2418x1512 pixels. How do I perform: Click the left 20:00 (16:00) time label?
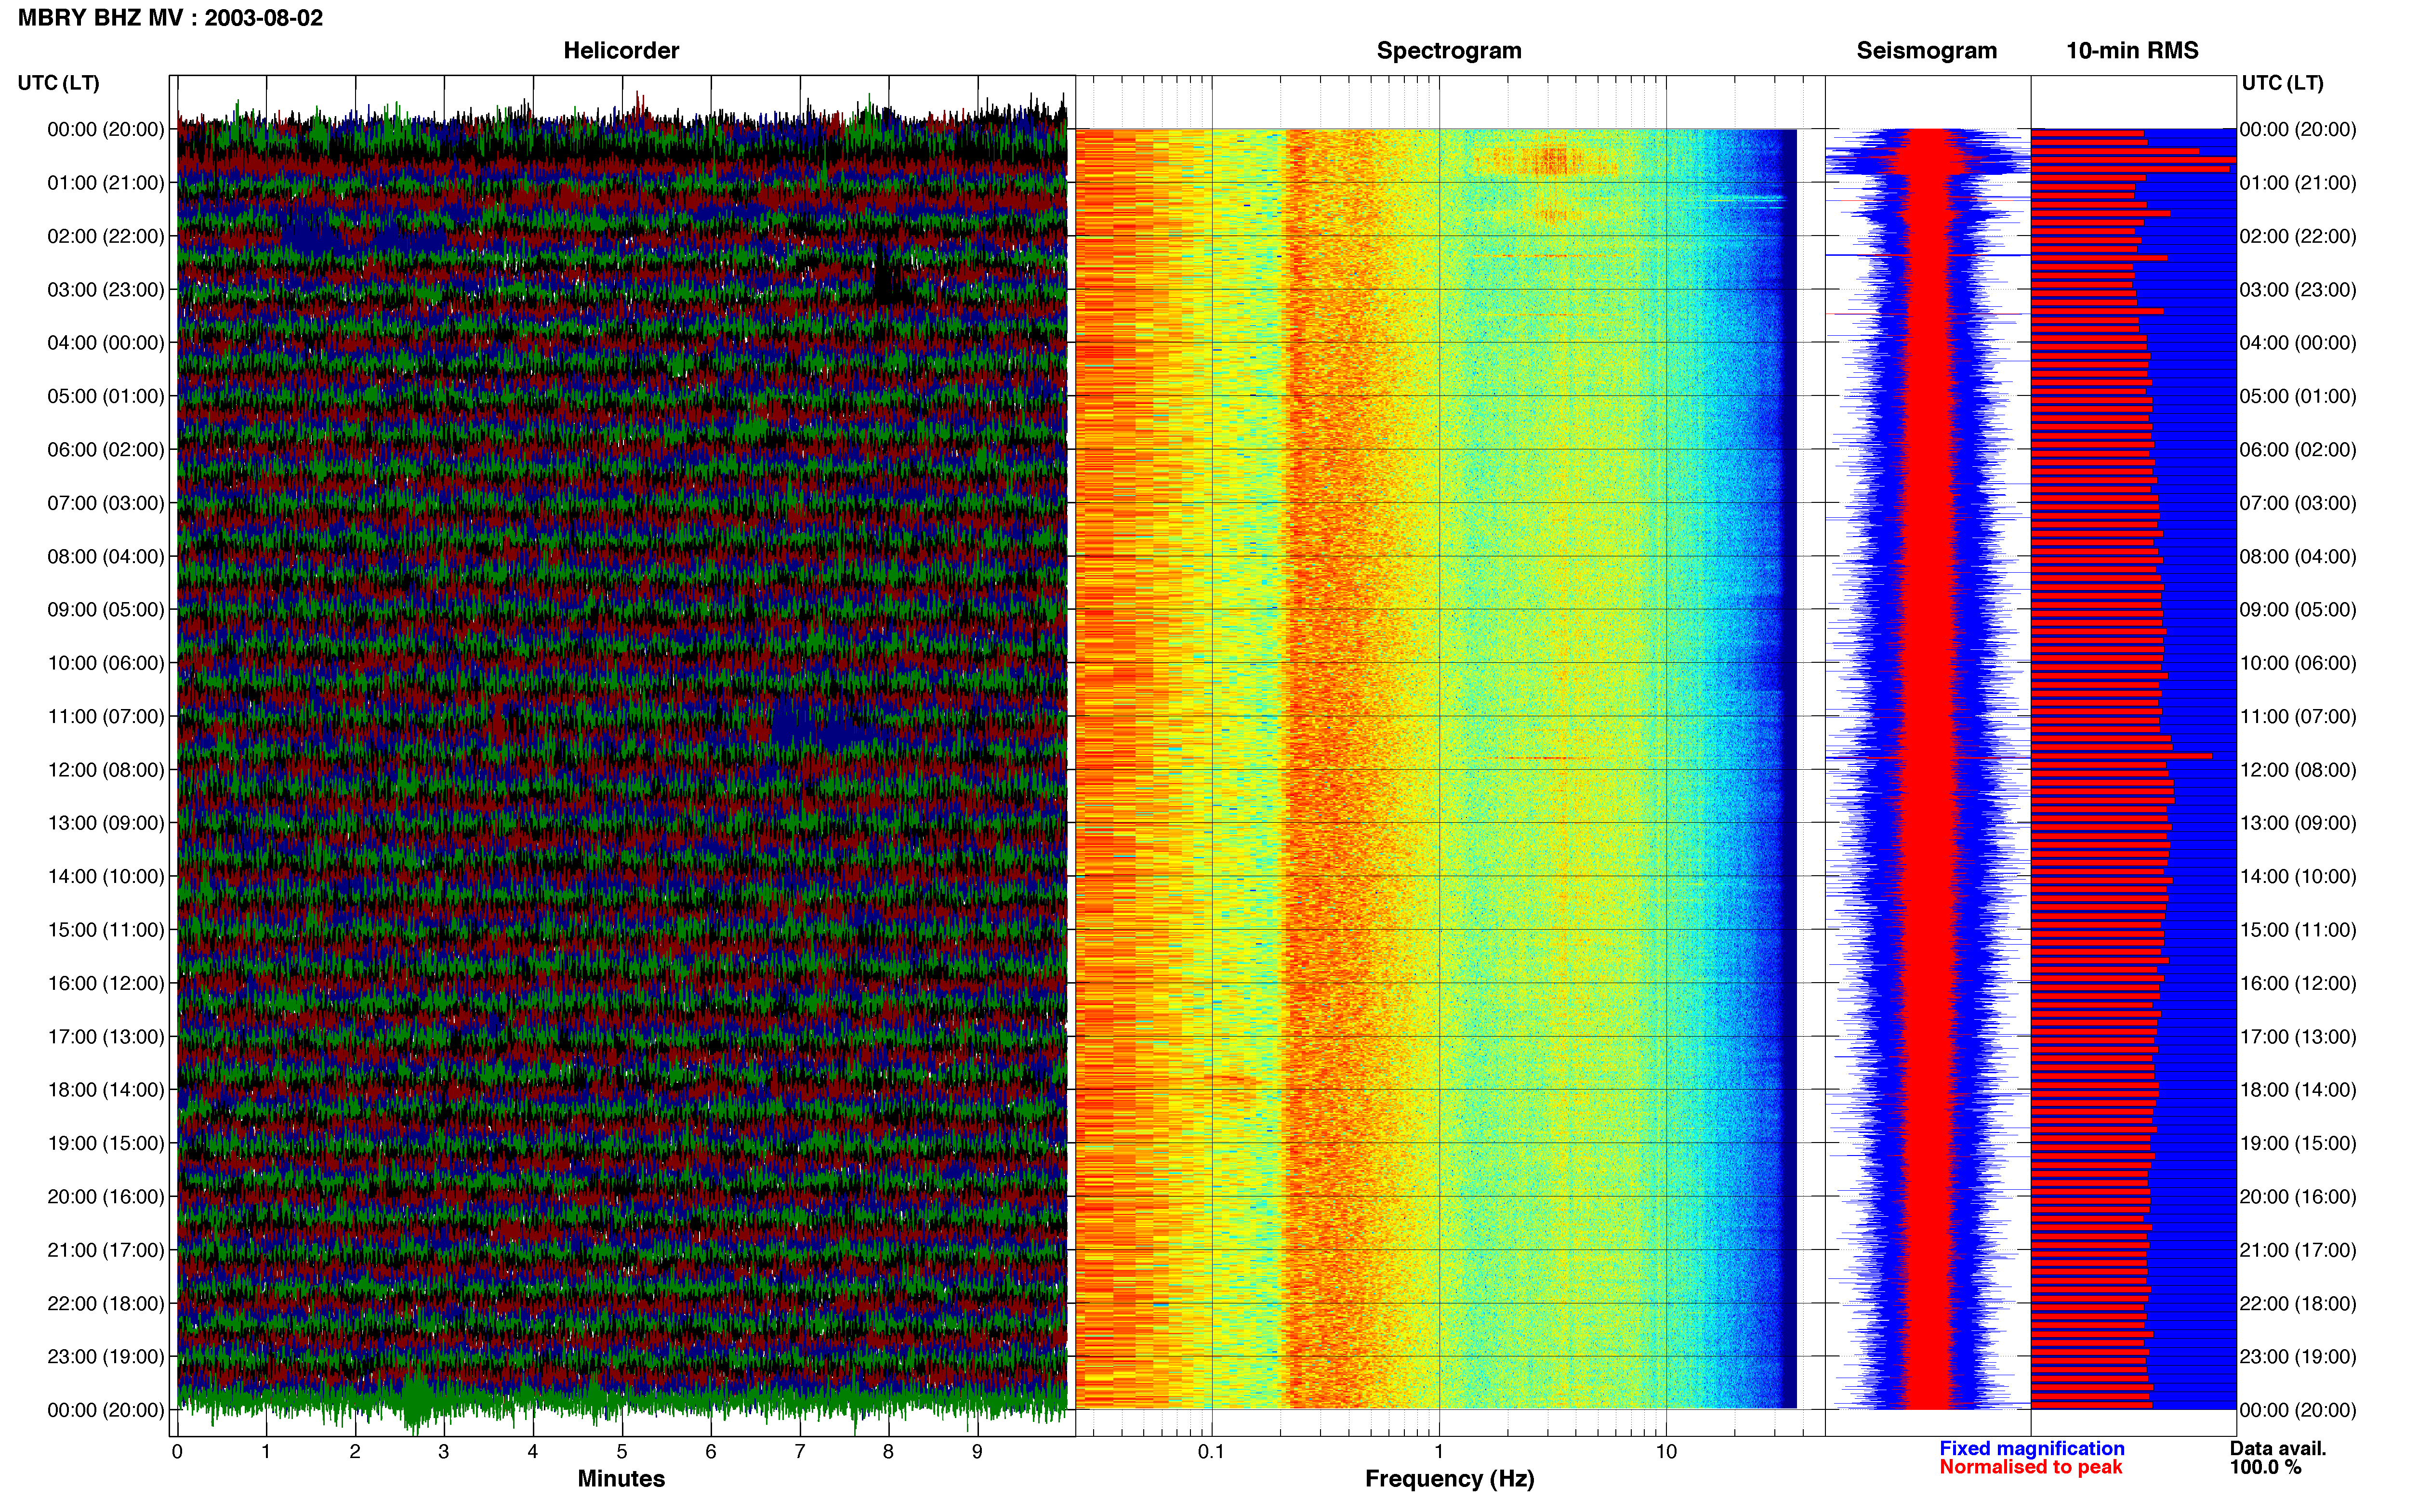click(x=106, y=1196)
